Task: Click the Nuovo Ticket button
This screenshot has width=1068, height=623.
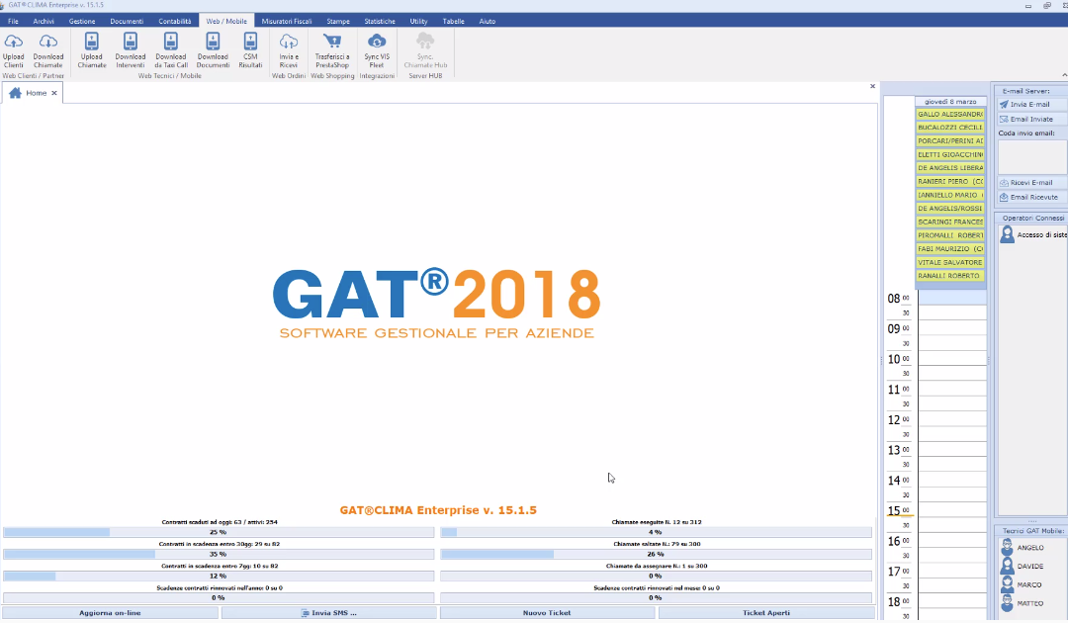Action: tap(547, 613)
